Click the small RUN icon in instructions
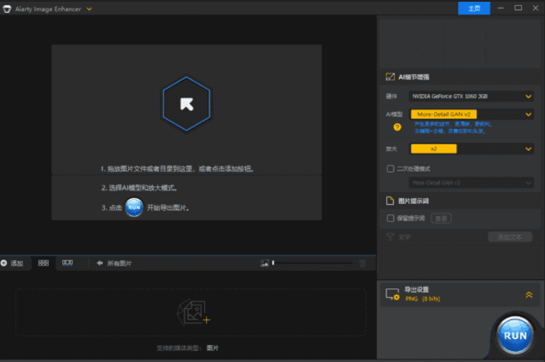The height and width of the screenshot is (362, 545). 134,207
